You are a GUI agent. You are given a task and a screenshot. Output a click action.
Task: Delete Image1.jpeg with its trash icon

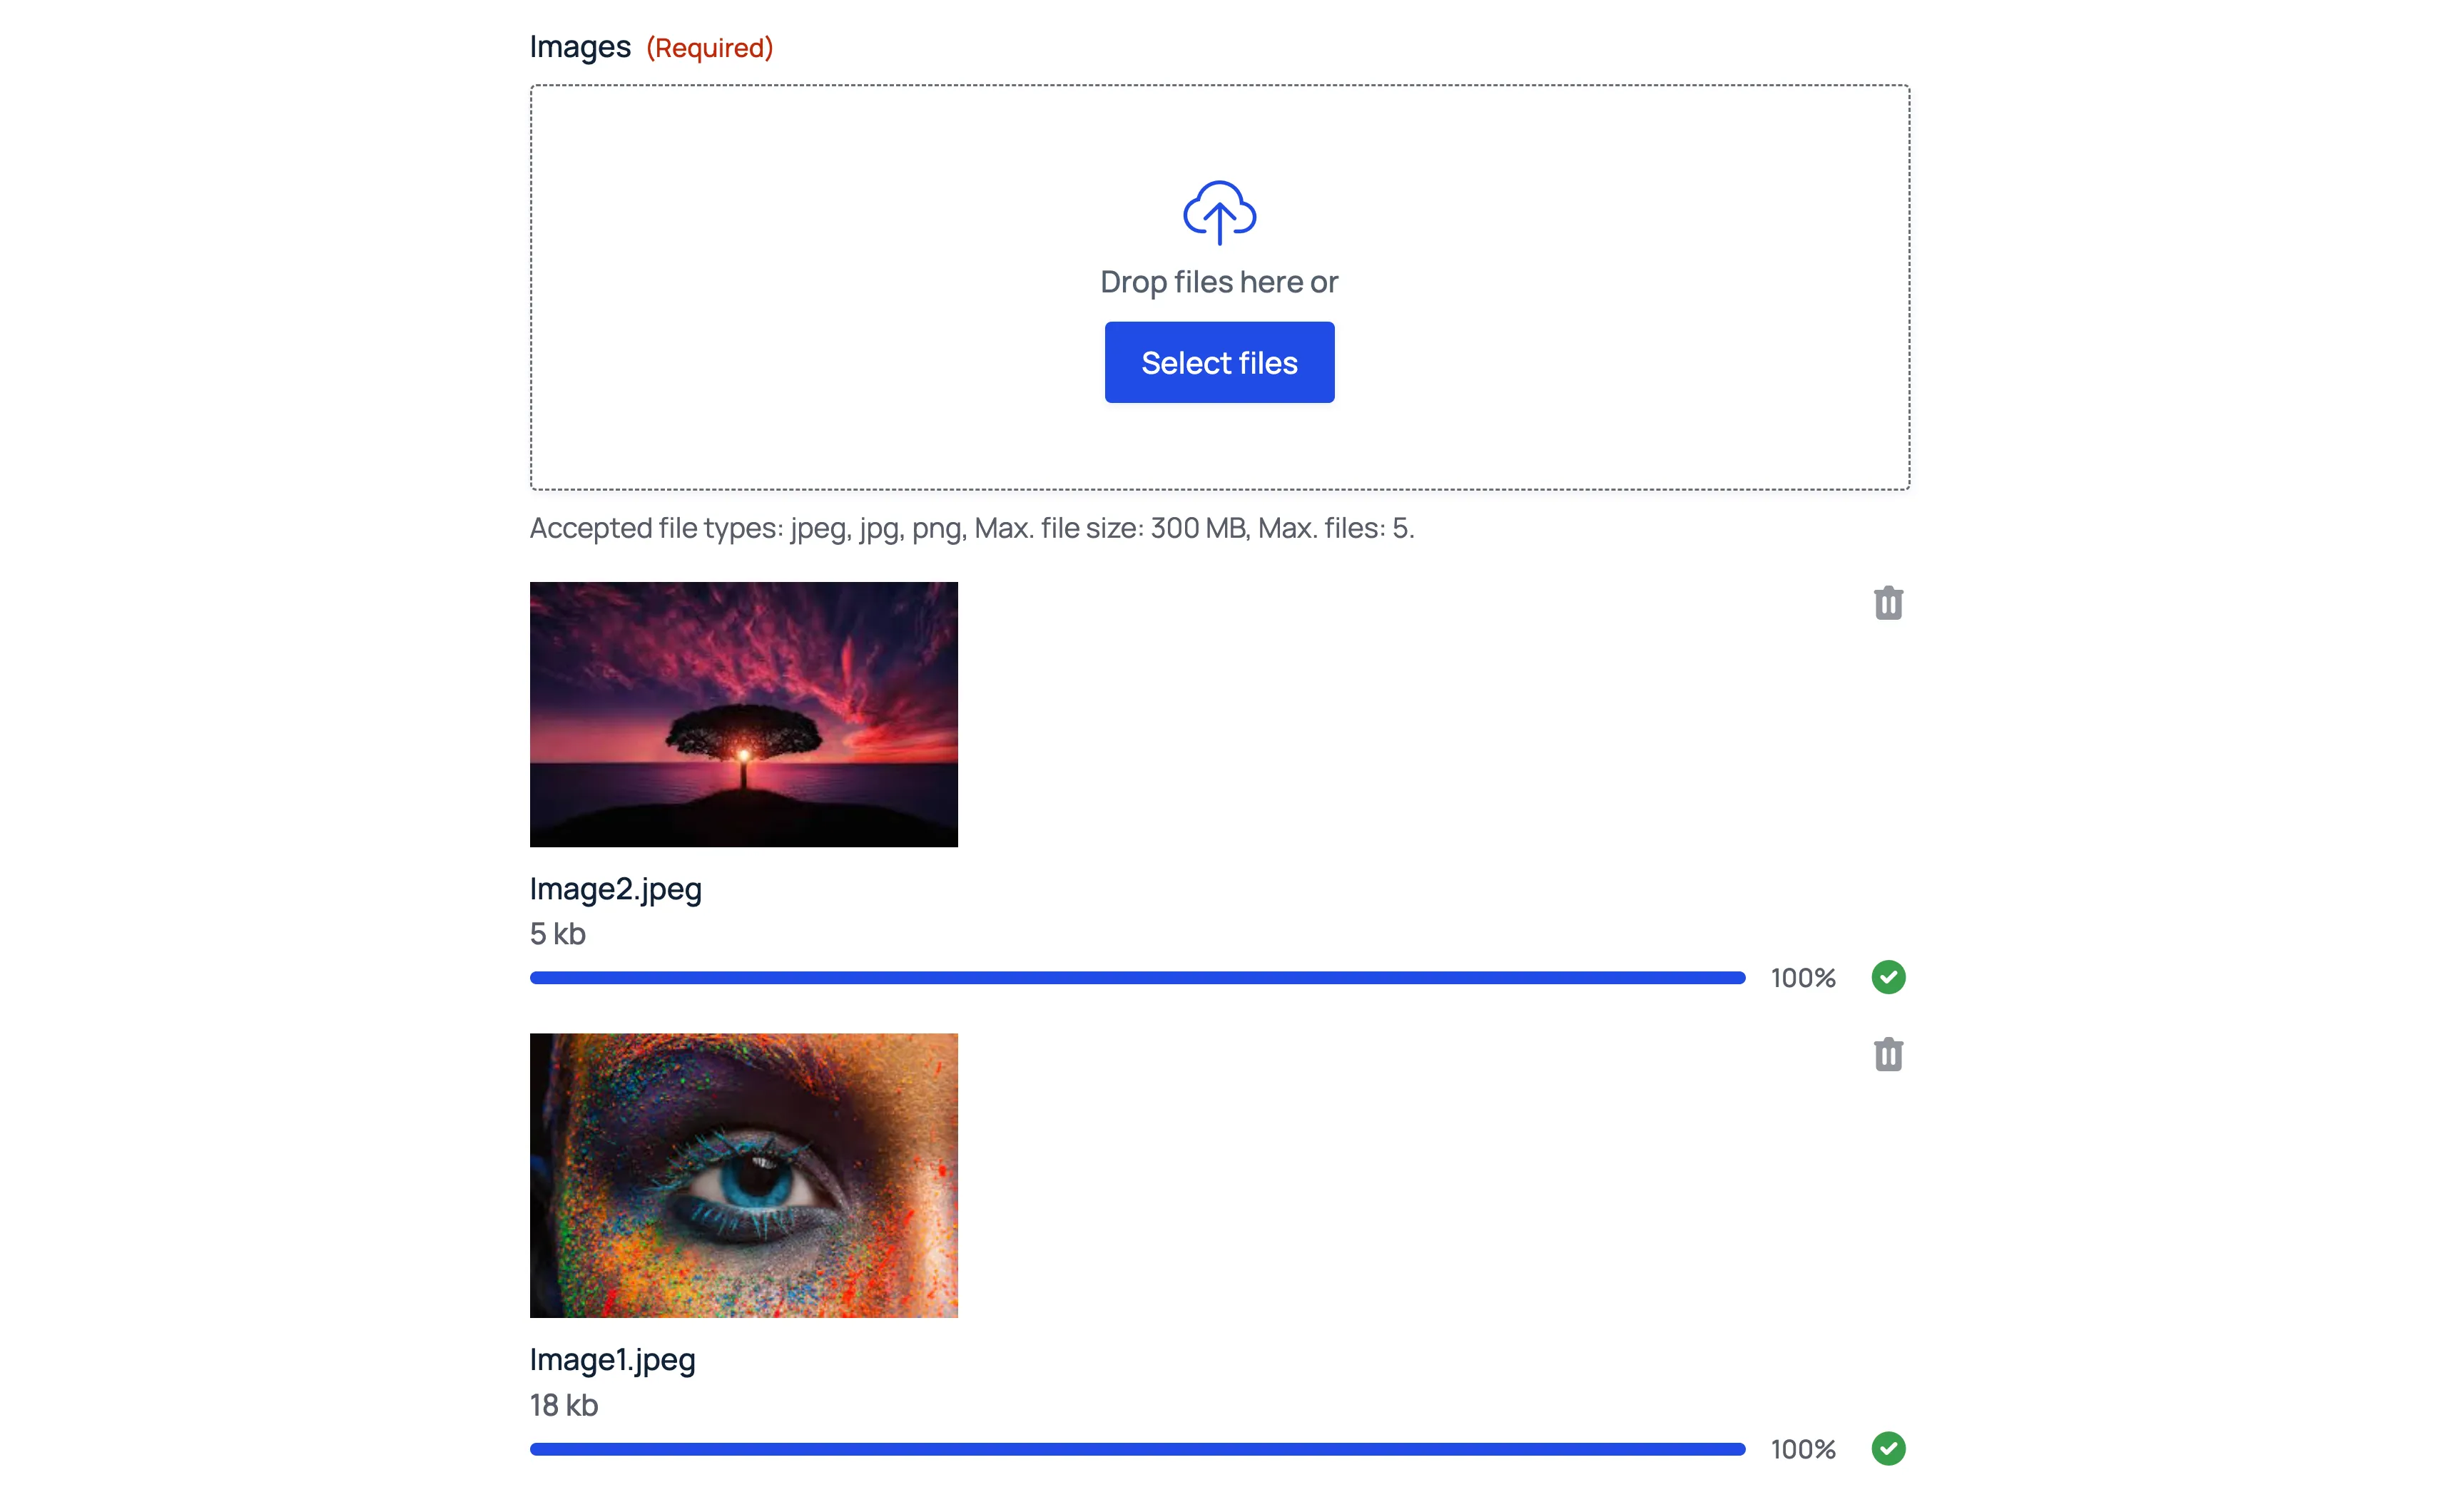pyautogui.click(x=1887, y=1054)
